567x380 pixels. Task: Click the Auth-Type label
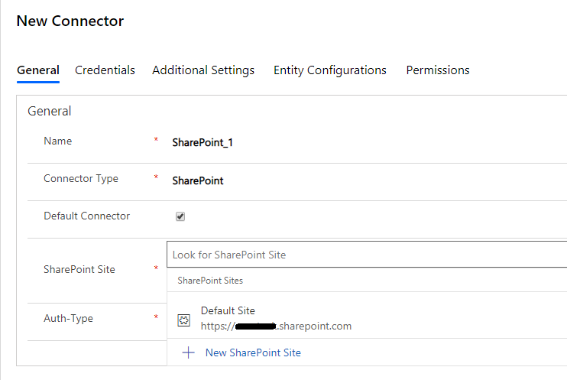tap(68, 319)
